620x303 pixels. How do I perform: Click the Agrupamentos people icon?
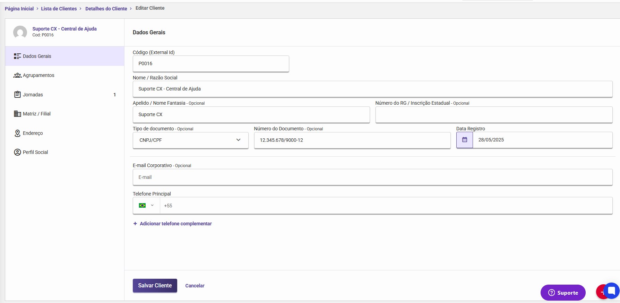click(x=17, y=75)
